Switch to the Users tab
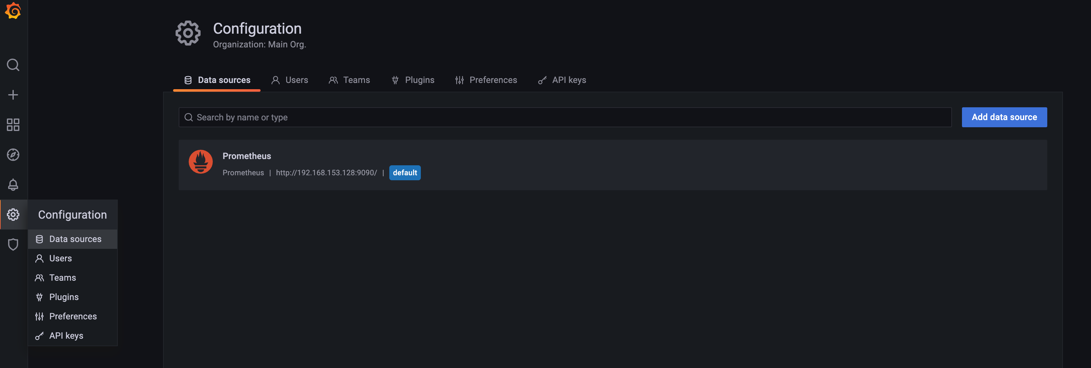Screen dimensions: 1091x368 pyautogui.click(x=290, y=80)
